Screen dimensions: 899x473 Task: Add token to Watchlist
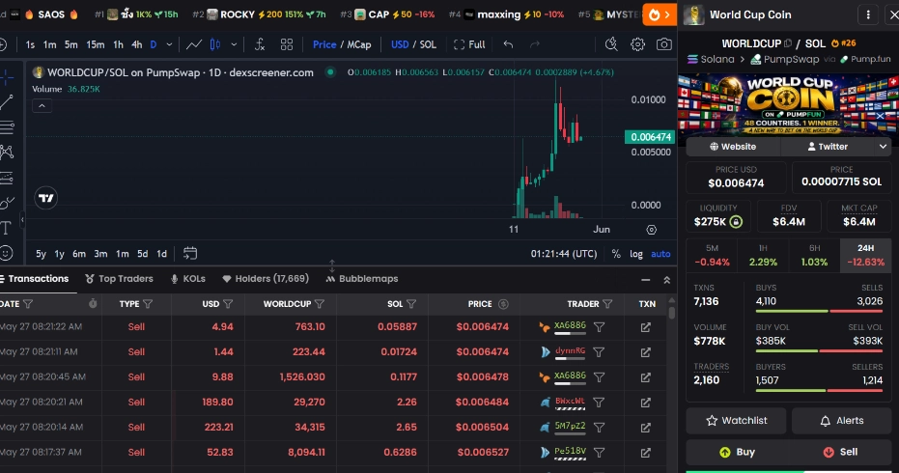(736, 421)
